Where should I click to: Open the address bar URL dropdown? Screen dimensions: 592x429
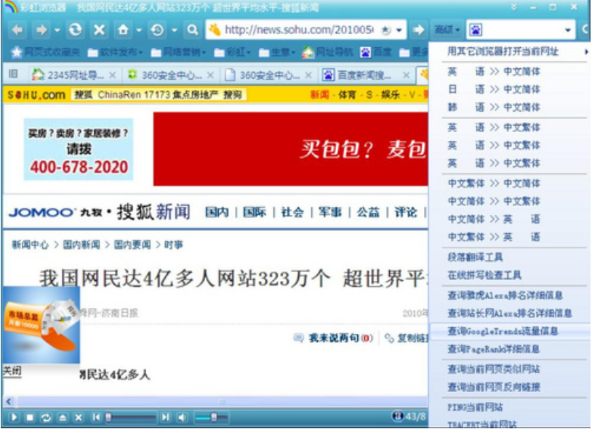point(399,30)
